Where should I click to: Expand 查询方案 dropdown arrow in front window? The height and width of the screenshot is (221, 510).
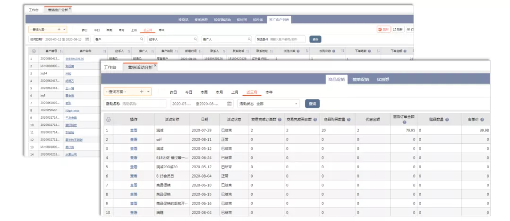148,91
